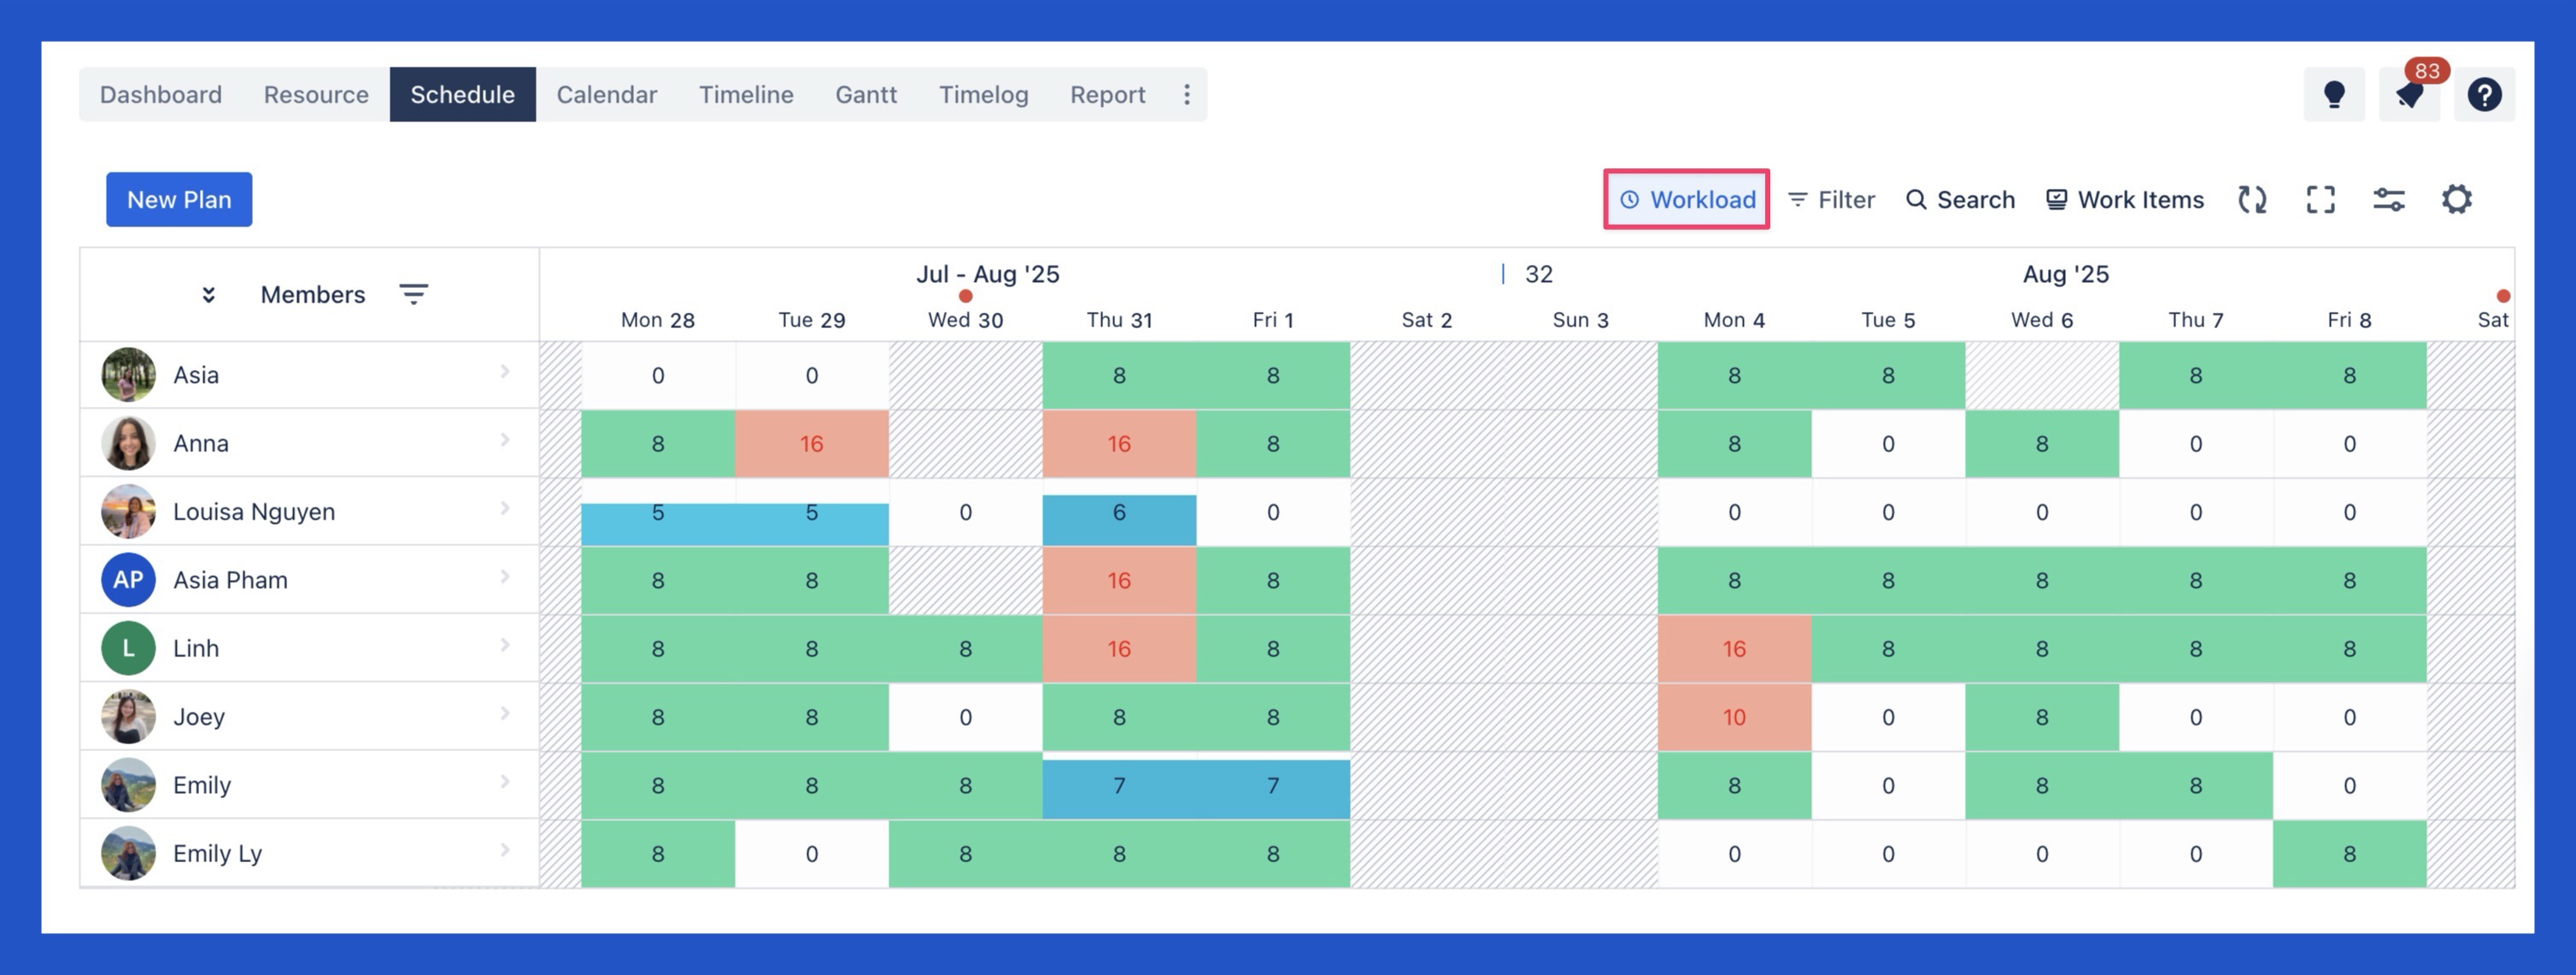
Task: Click the Members filter icon
Action: point(414,294)
